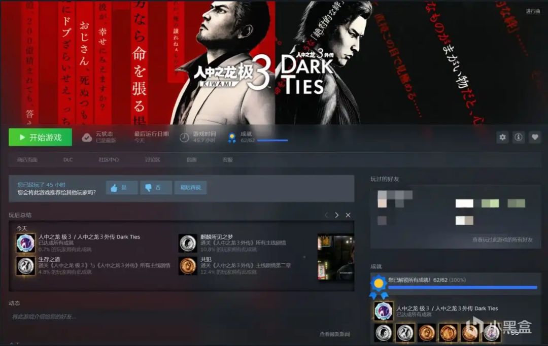Image resolution: width=548 pixels, height=346 pixels.
Task: Click the 共犯 achievement title
Action: point(206,259)
